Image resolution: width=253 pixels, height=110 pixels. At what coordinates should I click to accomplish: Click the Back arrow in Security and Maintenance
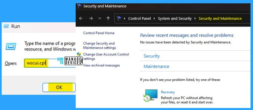coord(81,19)
